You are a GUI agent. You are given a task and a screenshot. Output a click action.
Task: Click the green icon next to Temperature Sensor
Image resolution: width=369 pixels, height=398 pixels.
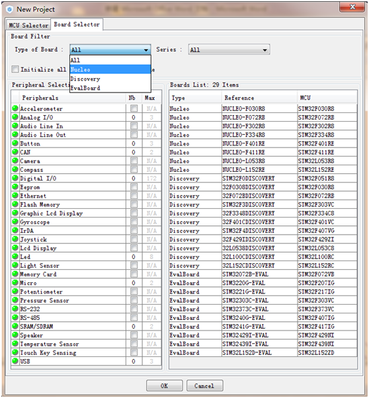coord(15,344)
